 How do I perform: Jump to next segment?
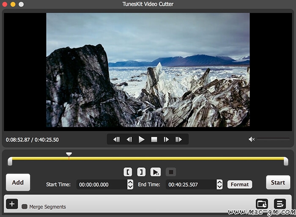click(179, 139)
